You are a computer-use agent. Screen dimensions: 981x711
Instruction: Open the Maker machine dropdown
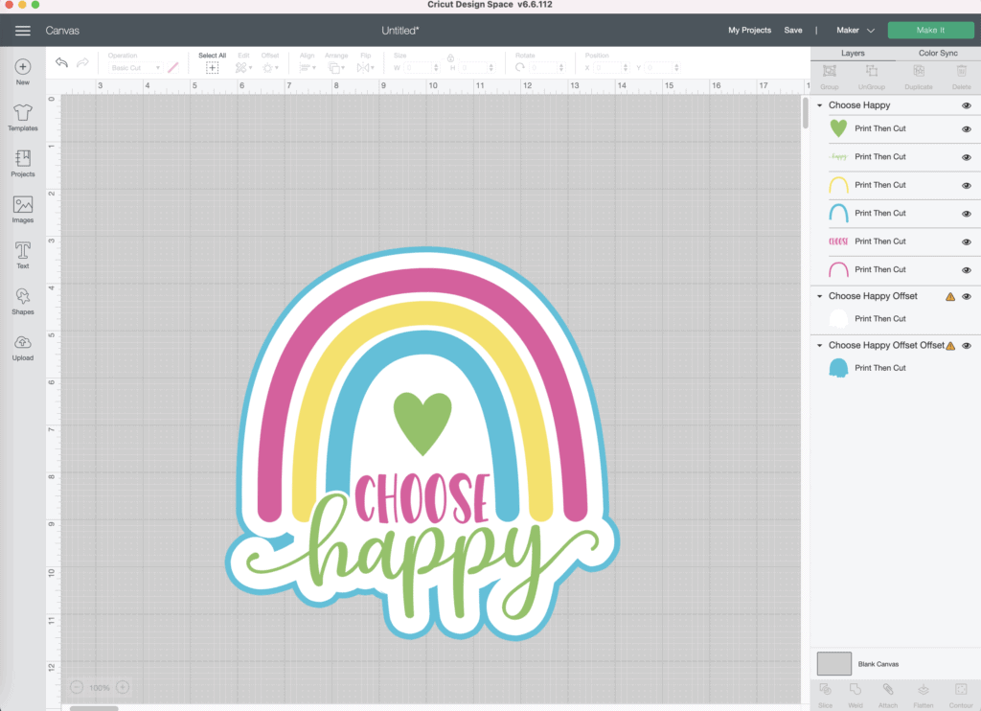(856, 30)
